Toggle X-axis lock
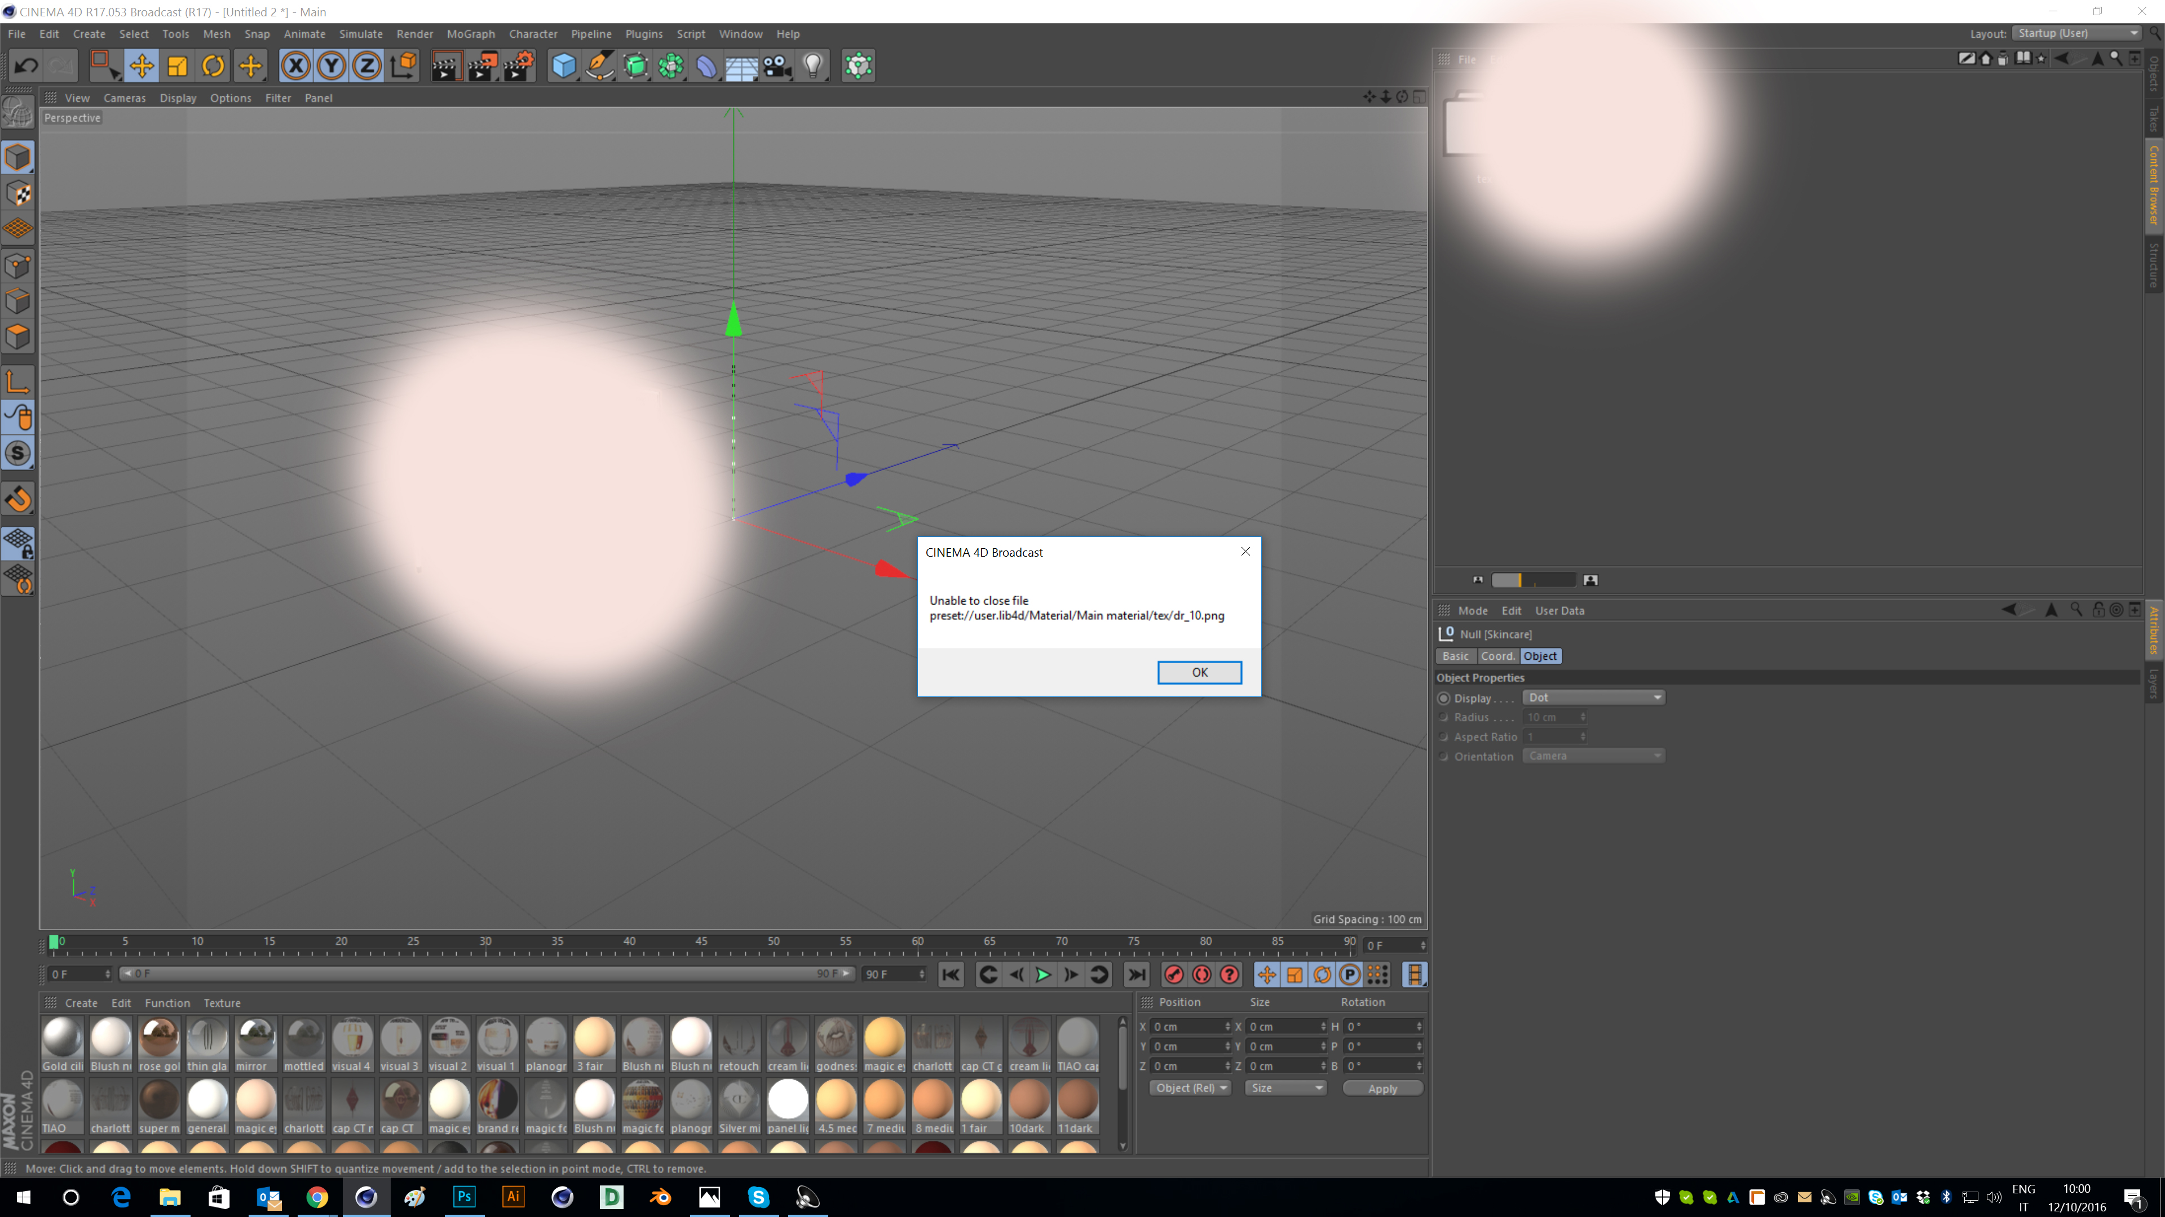 pyautogui.click(x=296, y=65)
